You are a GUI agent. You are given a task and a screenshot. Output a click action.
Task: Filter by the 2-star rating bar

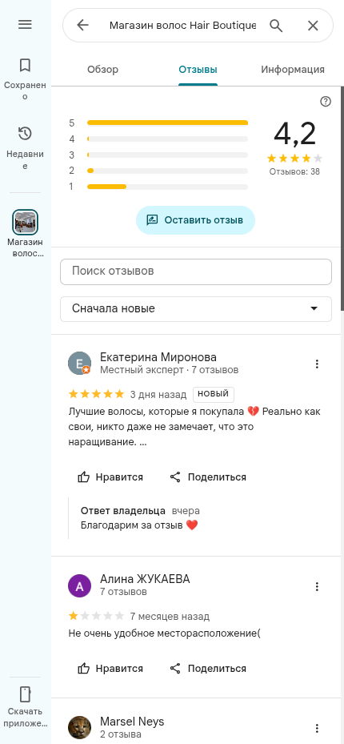pos(158,171)
